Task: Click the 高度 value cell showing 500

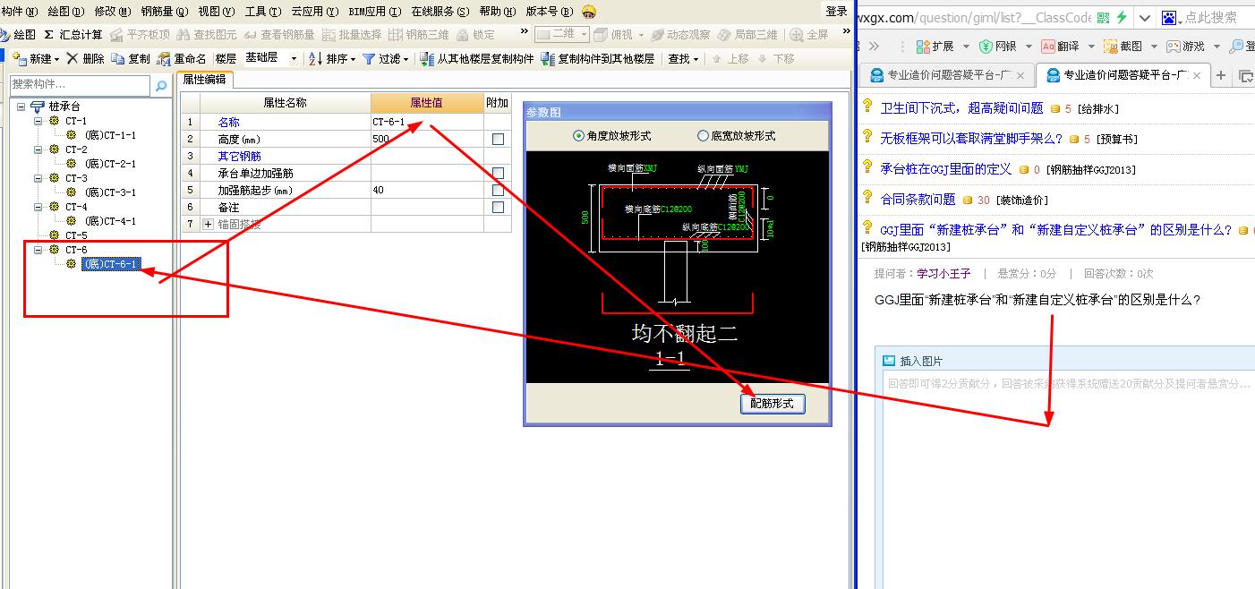Action: pos(427,139)
